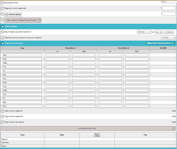Click first Mon Time Block 1 In field

point(58,55)
